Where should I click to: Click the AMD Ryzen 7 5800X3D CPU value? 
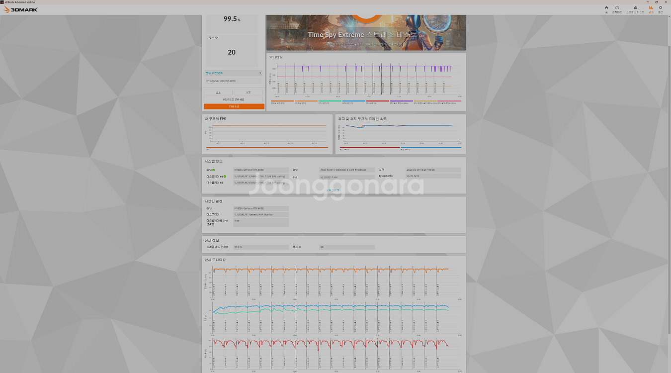[x=347, y=170]
